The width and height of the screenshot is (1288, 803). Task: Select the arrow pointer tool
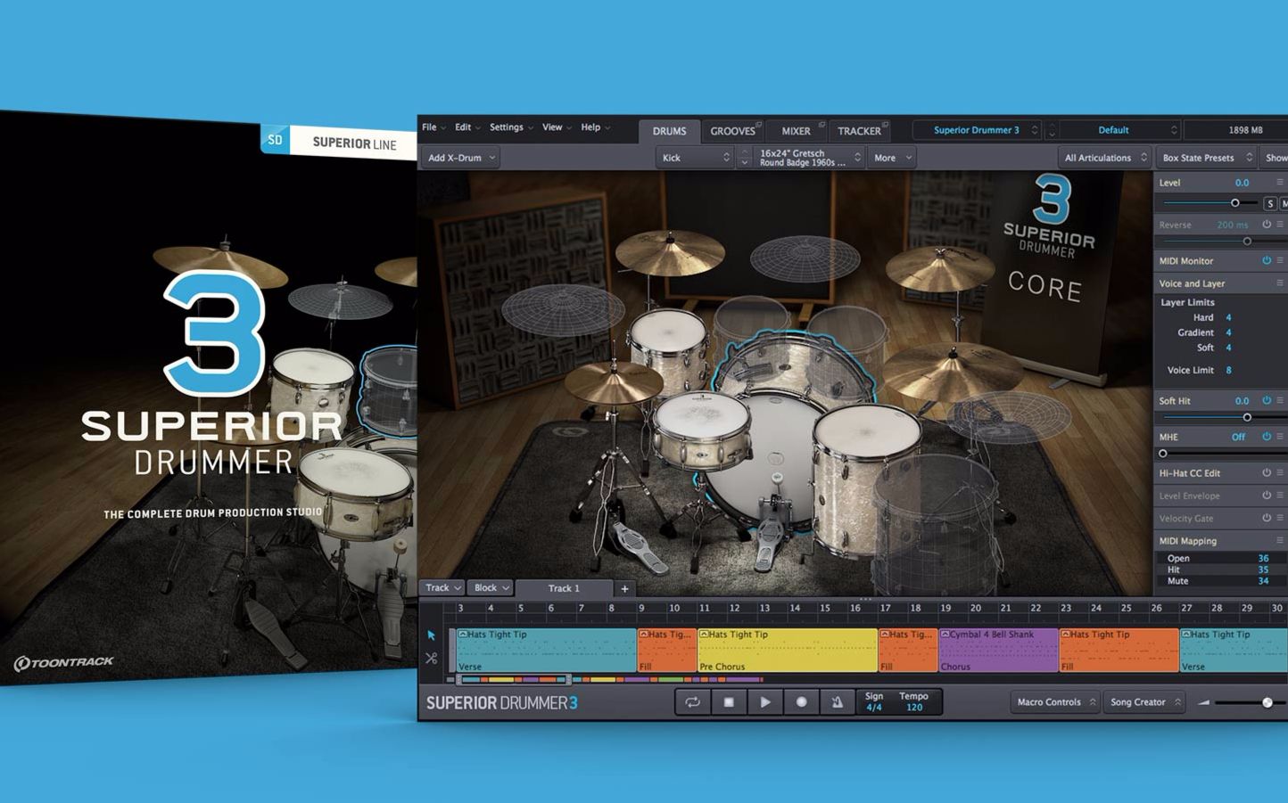coord(432,635)
